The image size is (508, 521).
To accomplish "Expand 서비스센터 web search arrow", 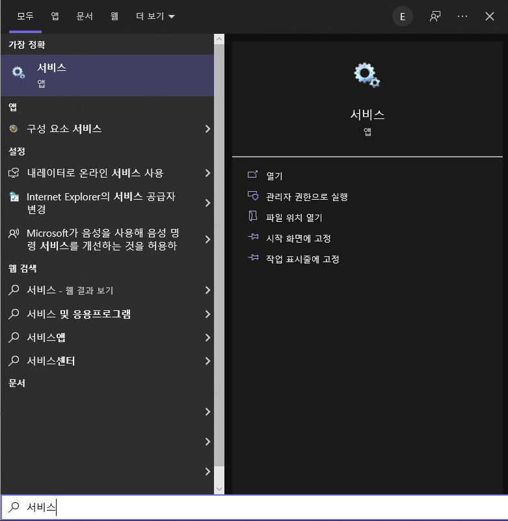I will (207, 361).
